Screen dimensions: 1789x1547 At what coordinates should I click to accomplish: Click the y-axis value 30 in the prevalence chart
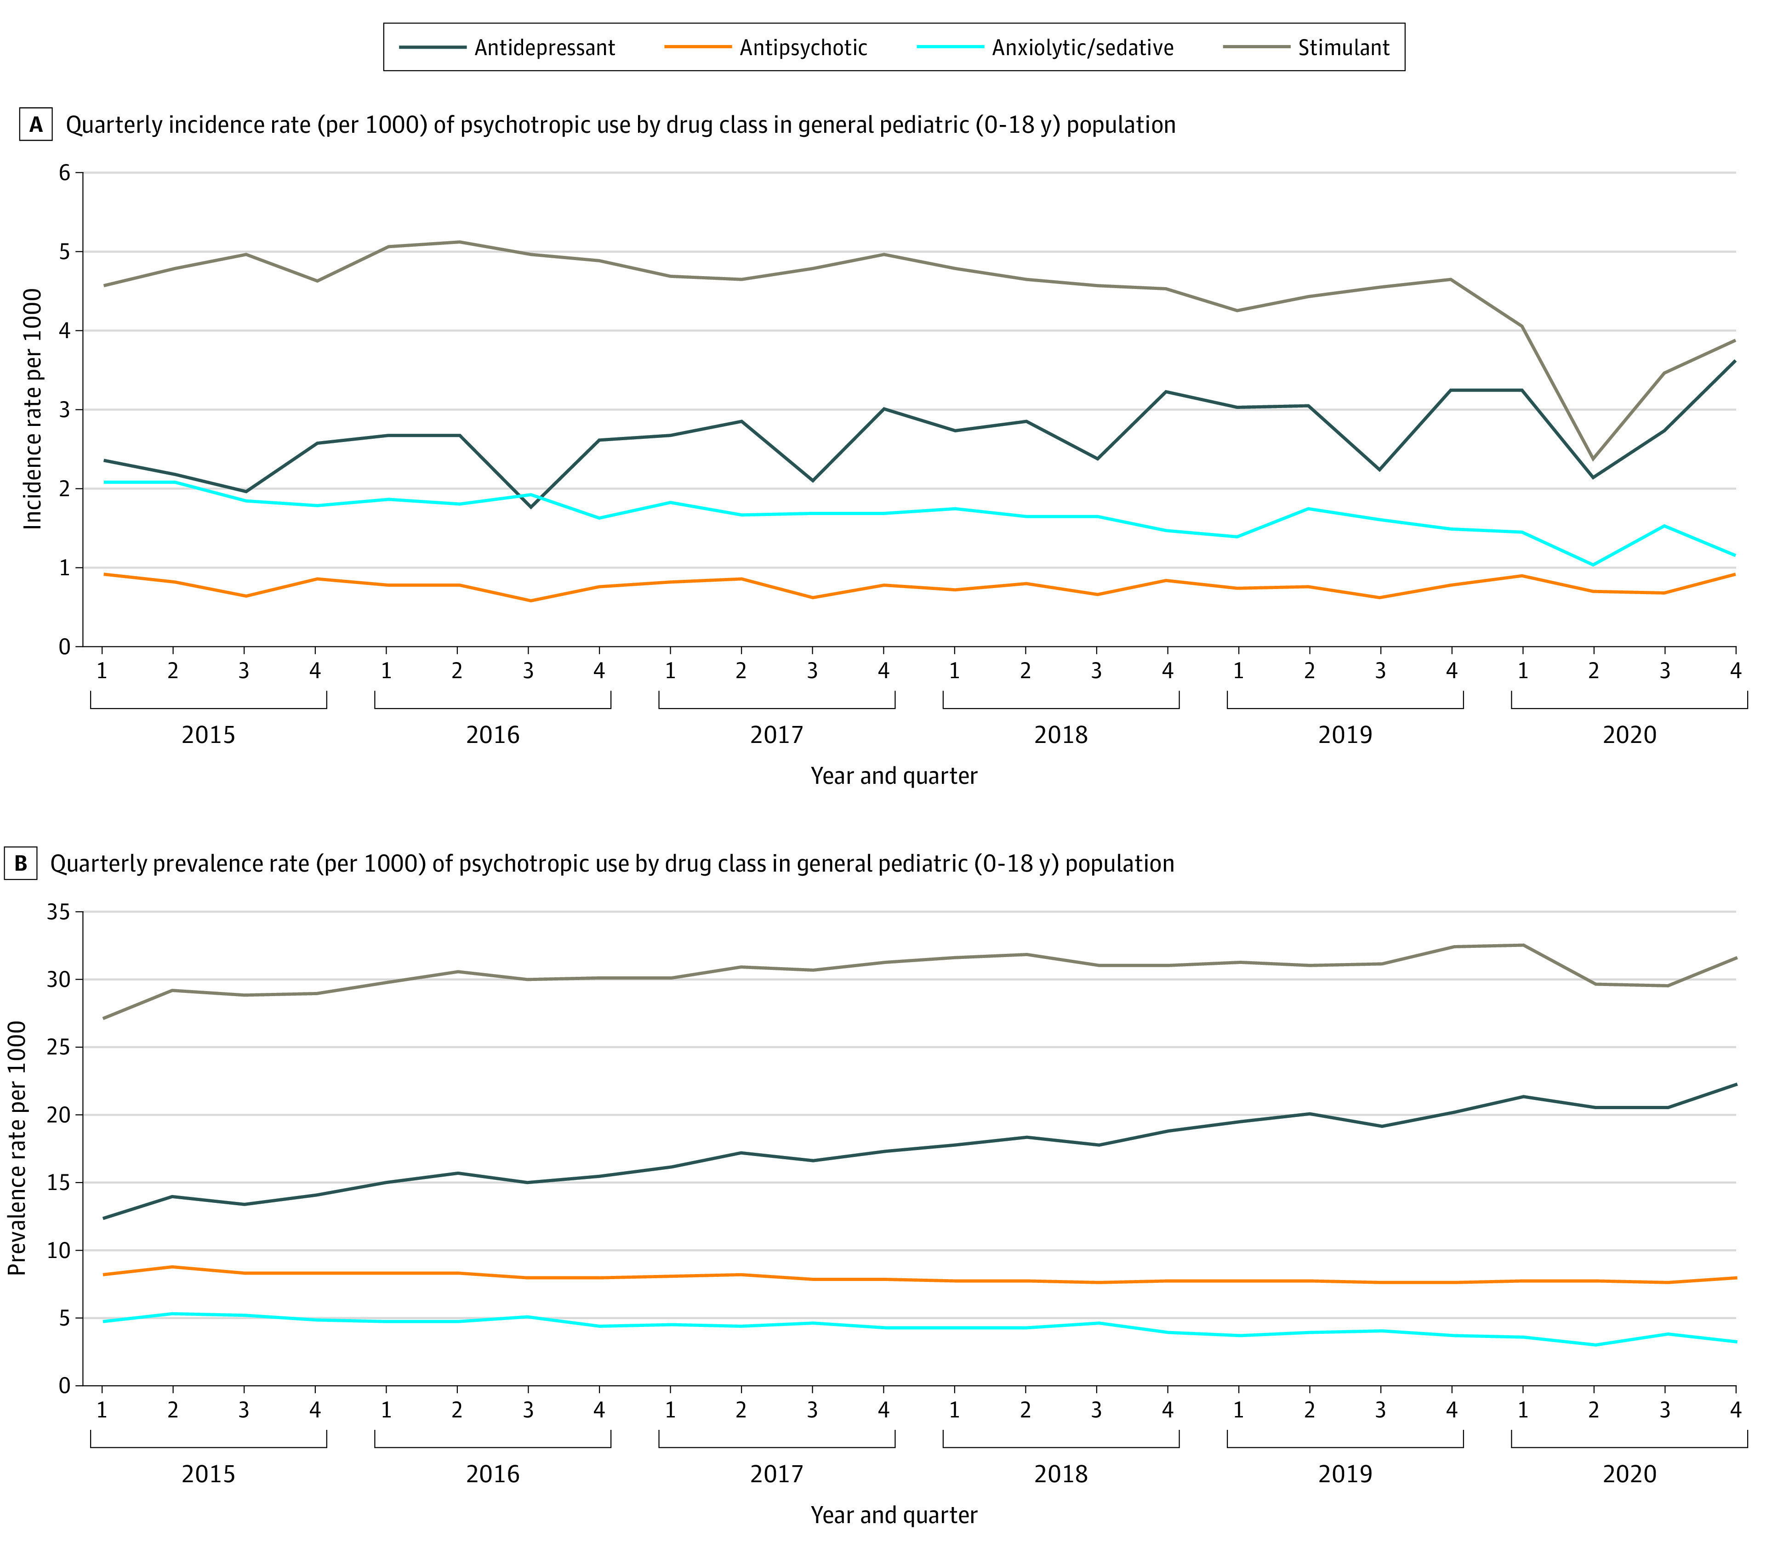tap(59, 980)
